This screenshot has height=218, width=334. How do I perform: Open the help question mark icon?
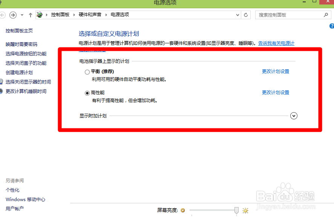[x=332, y=26]
